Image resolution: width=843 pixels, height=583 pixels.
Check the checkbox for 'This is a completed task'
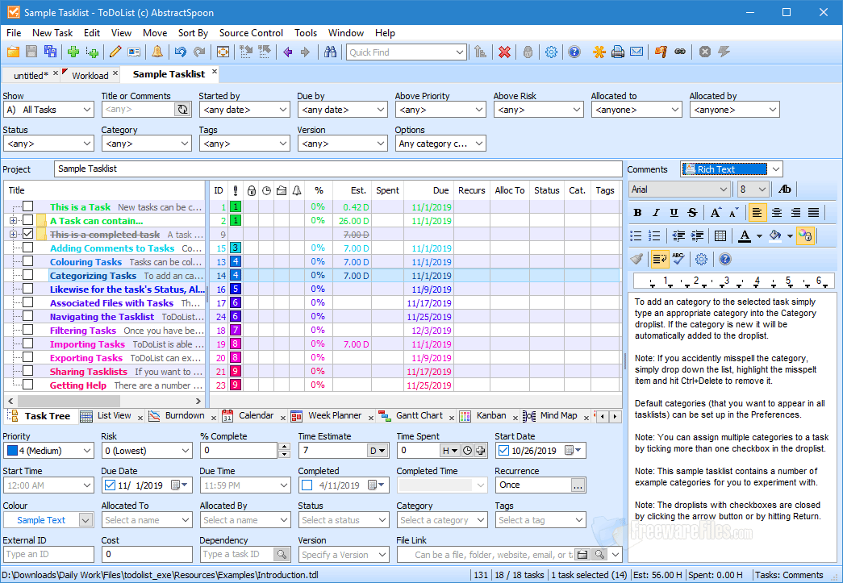point(27,233)
